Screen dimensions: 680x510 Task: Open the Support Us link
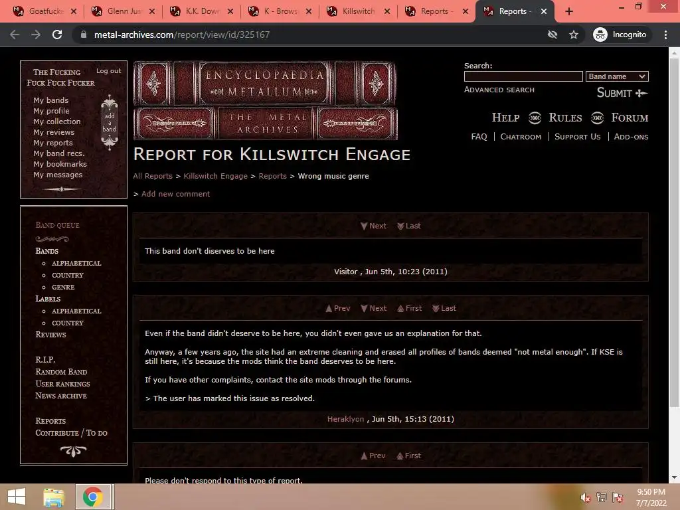[577, 137]
